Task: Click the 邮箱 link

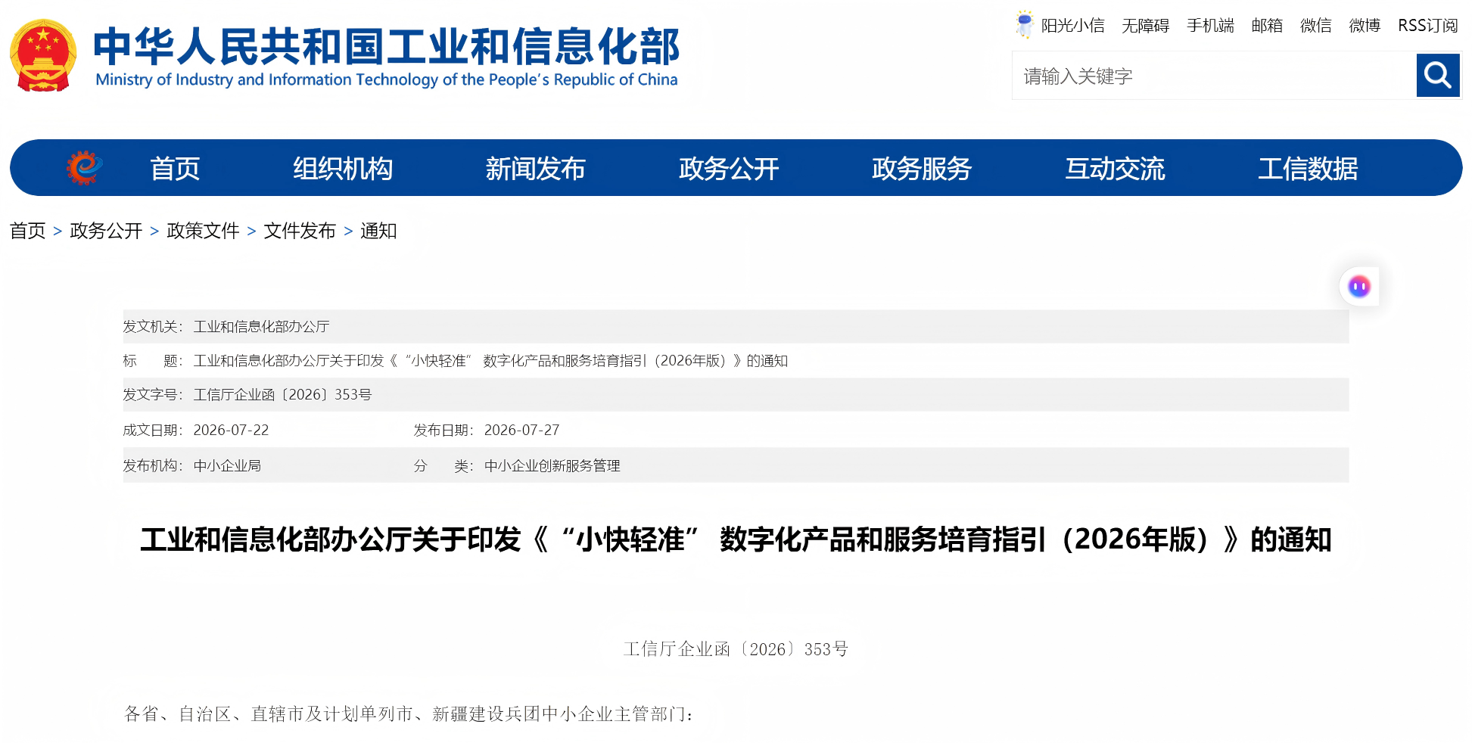Action: tap(1267, 26)
